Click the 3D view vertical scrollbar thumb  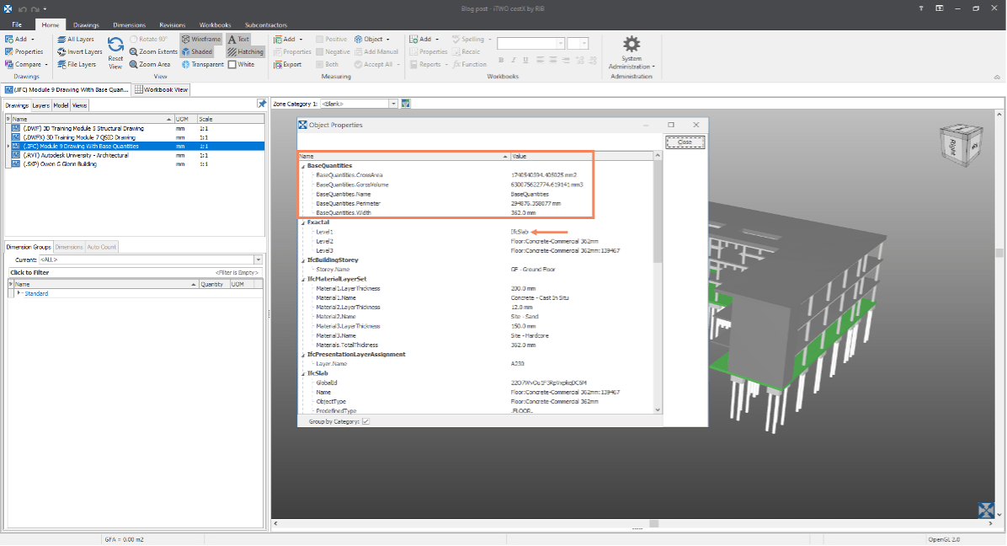click(x=999, y=253)
